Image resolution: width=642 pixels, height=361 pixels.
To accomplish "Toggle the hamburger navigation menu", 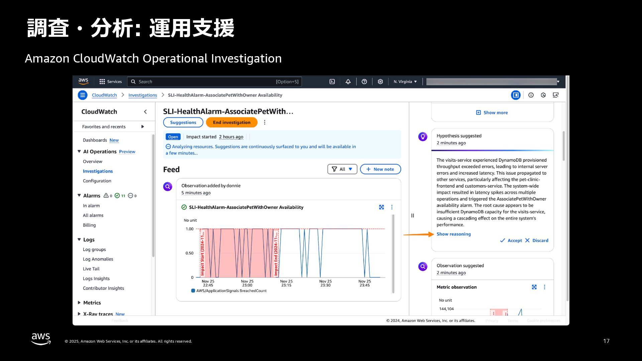I will coord(83,95).
